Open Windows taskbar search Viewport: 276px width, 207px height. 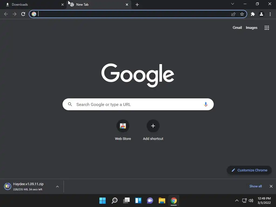click(x=114, y=201)
